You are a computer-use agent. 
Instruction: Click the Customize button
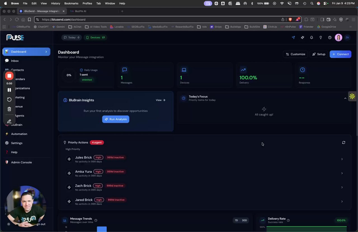click(295, 54)
